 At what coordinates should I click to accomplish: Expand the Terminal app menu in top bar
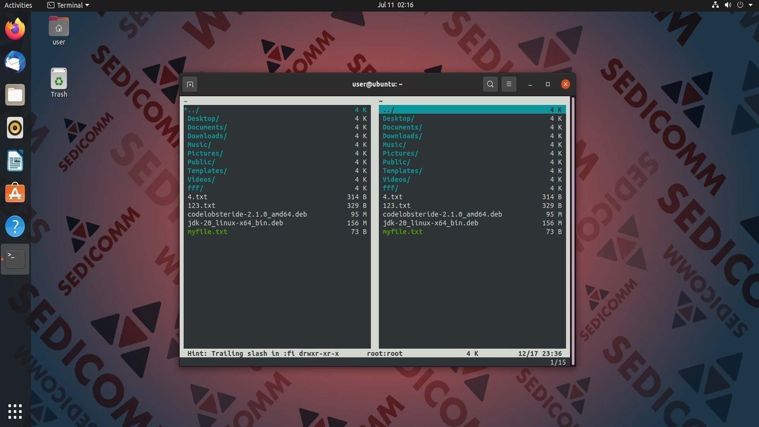(68, 5)
